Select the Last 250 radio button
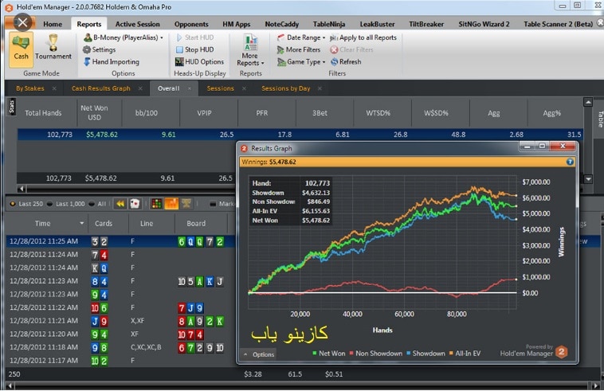604x391 pixels. 12,204
